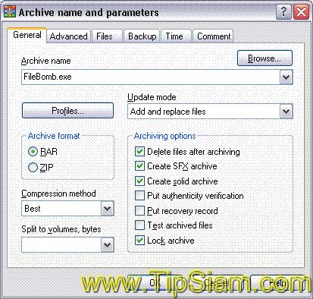313x299 pixels.
Task: Click the Archive name label
Action: [46, 61]
